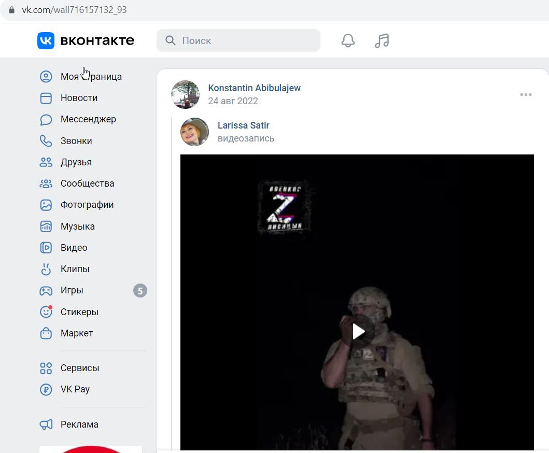Click the Стикеры smiley icon
The image size is (549, 453).
point(46,312)
